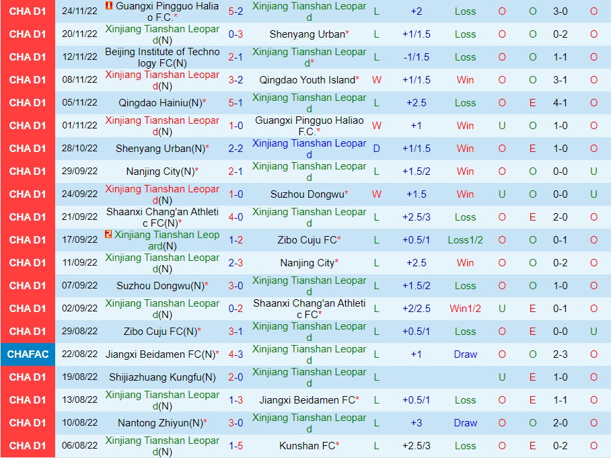Click the Win1/2 result on 02/09/22
Image resolution: width=611 pixels, height=458 pixels.
coord(465,309)
